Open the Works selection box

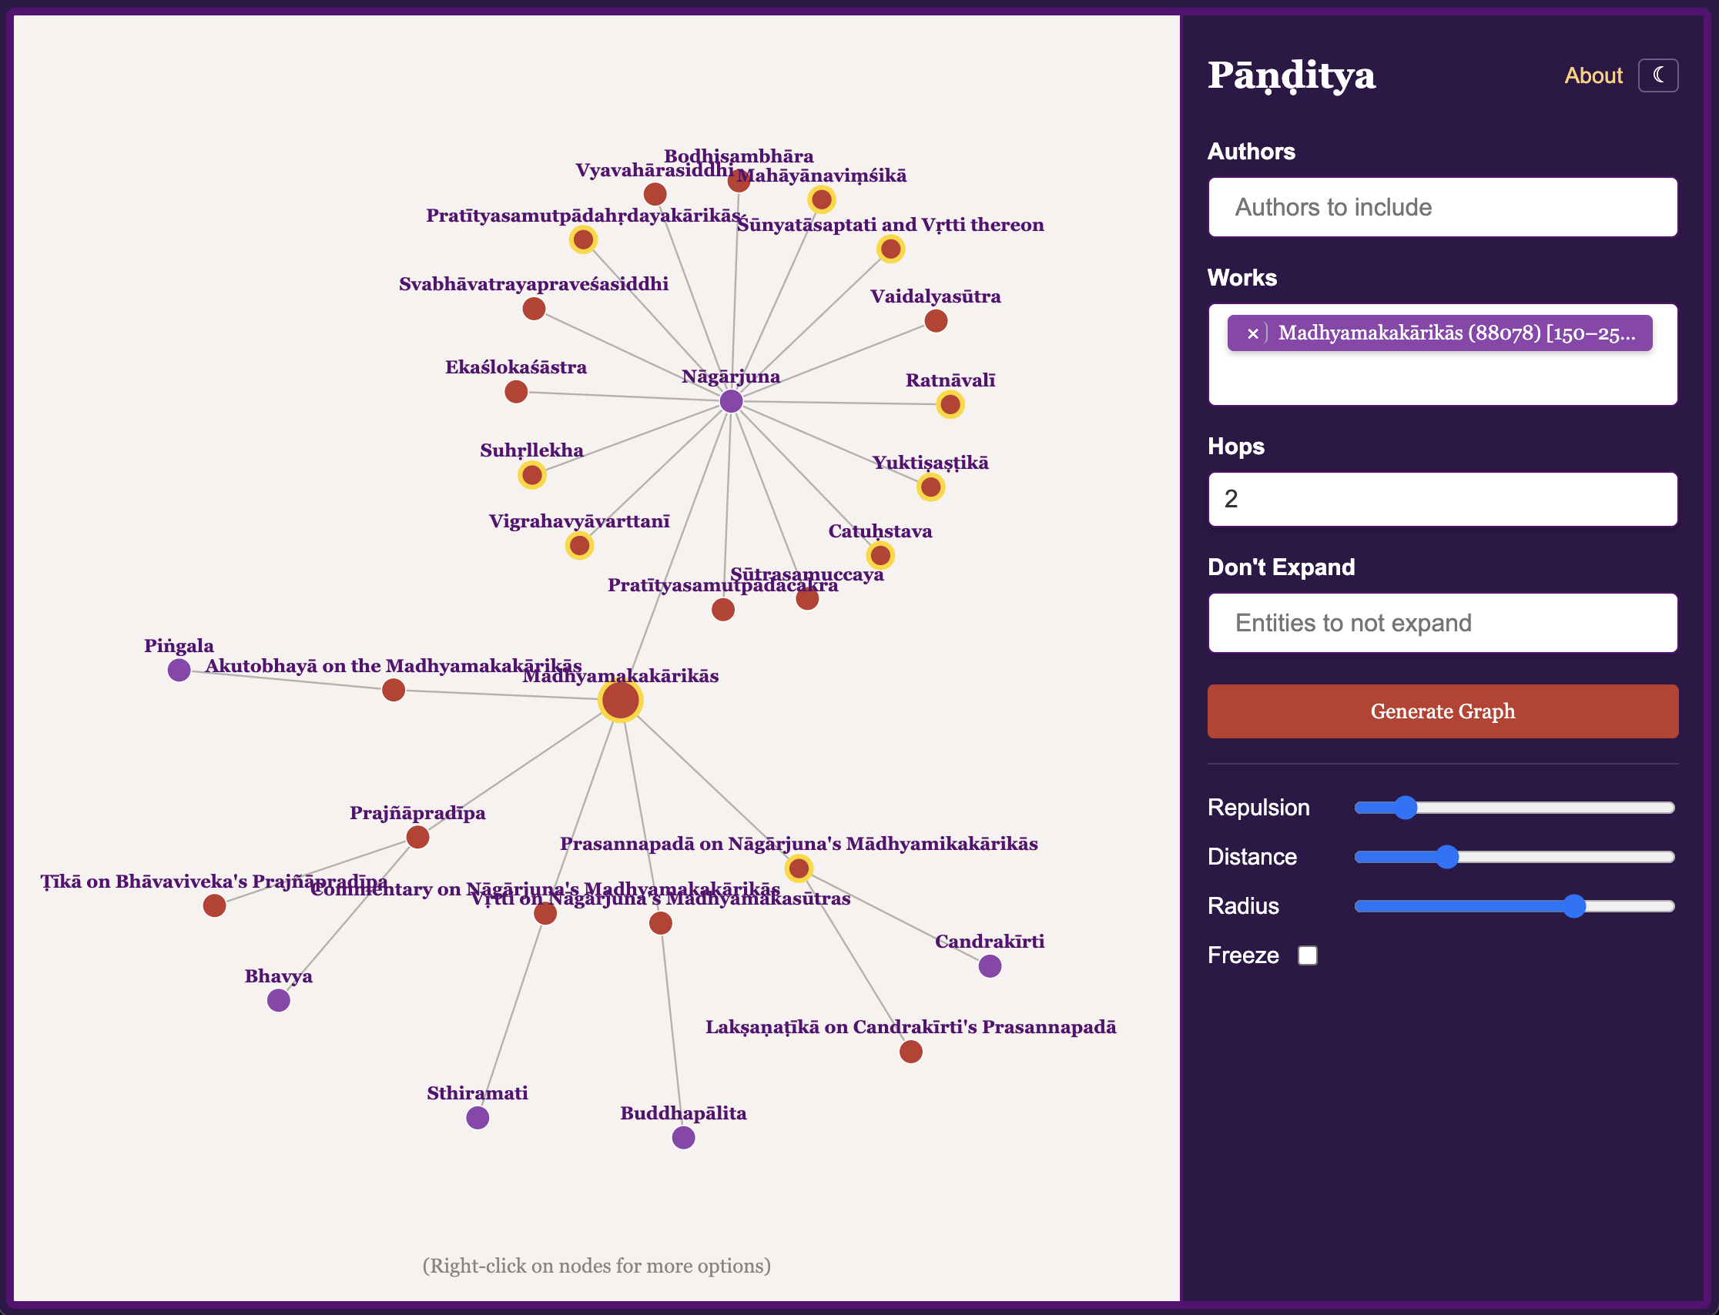[x=1442, y=377]
